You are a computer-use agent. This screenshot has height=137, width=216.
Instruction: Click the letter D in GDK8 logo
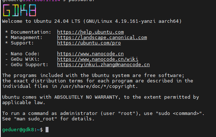pos(15,10)
